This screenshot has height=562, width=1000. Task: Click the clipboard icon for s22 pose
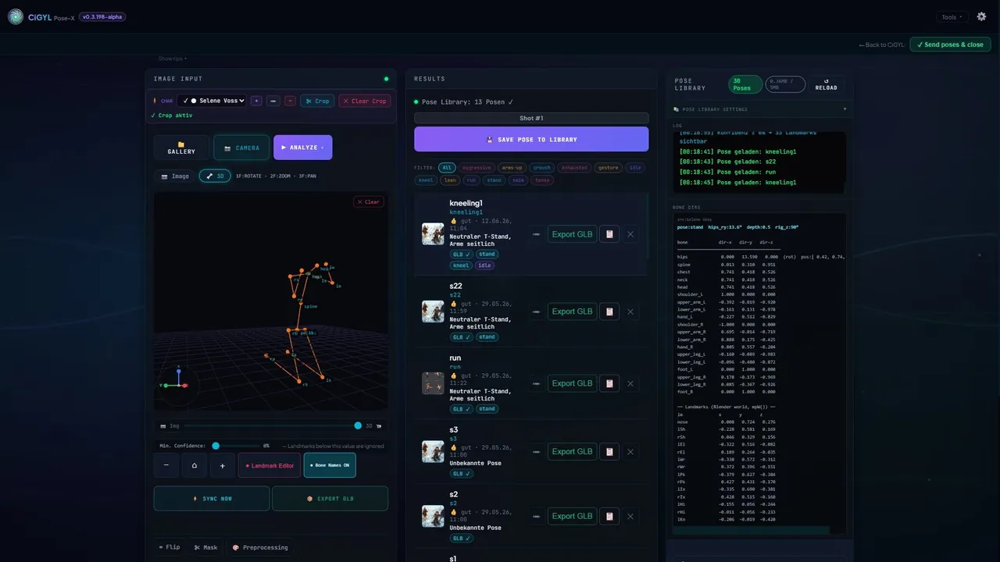[609, 311]
